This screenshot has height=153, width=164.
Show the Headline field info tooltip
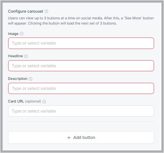(26, 56)
